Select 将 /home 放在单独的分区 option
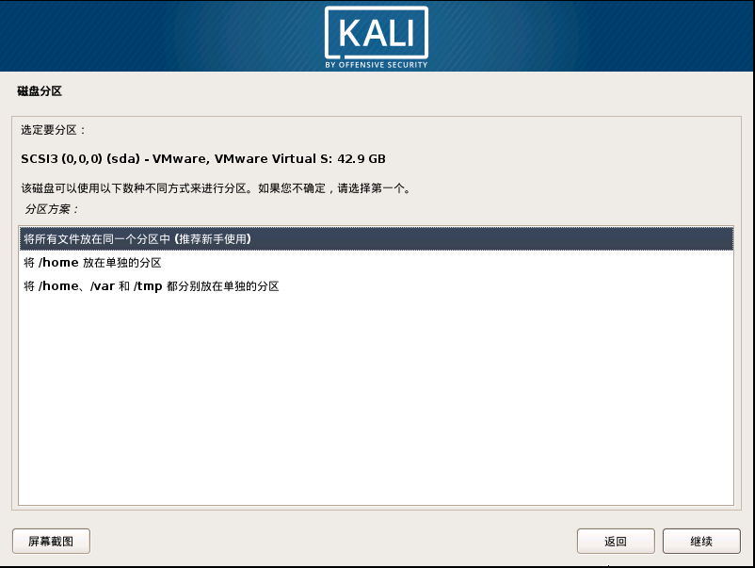Image resolution: width=755 pixels, height=568 pixels. (376, 263)
